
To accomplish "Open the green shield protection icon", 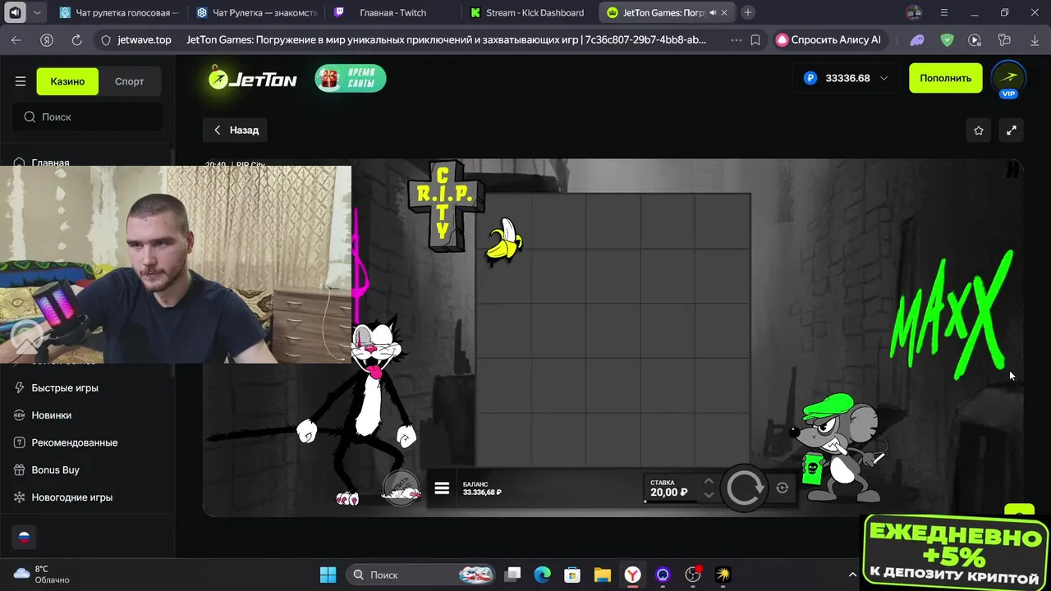I will [947, 39].
